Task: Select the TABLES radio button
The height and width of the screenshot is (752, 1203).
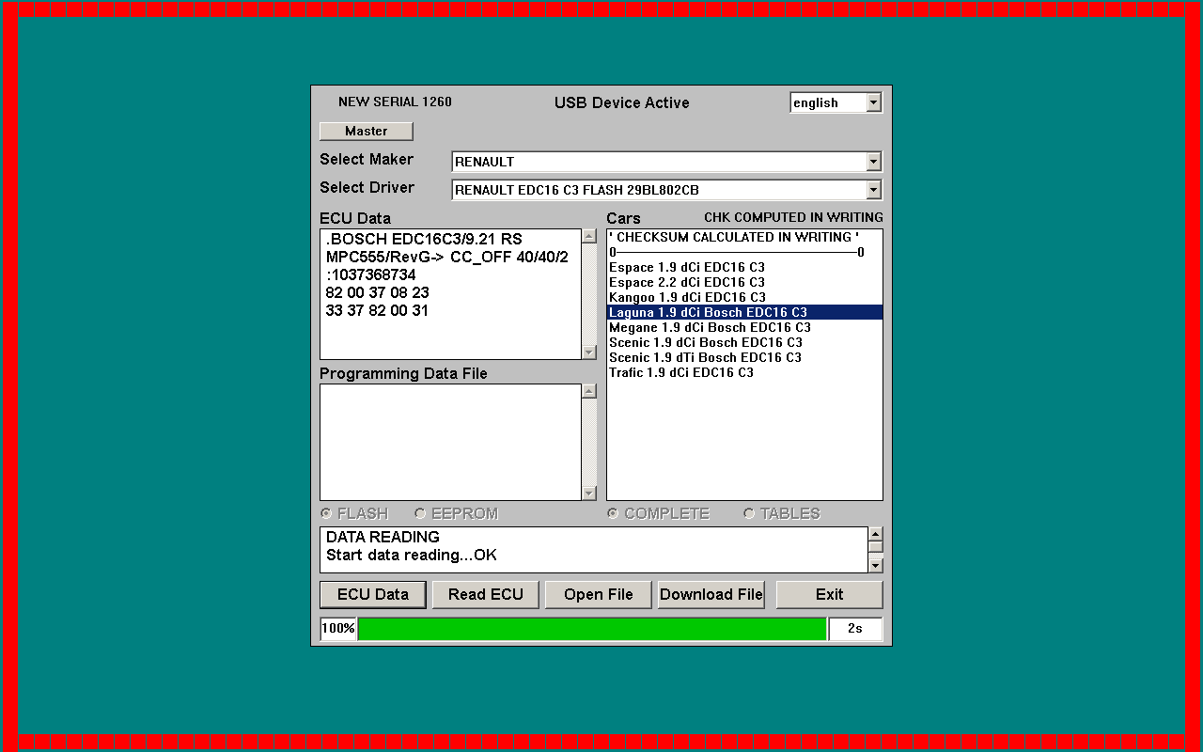Action: [x=749, y=513]
